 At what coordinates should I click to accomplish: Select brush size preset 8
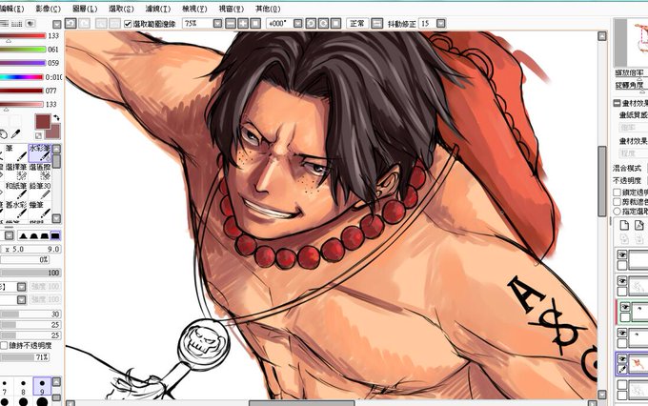[x=23, y=387]
